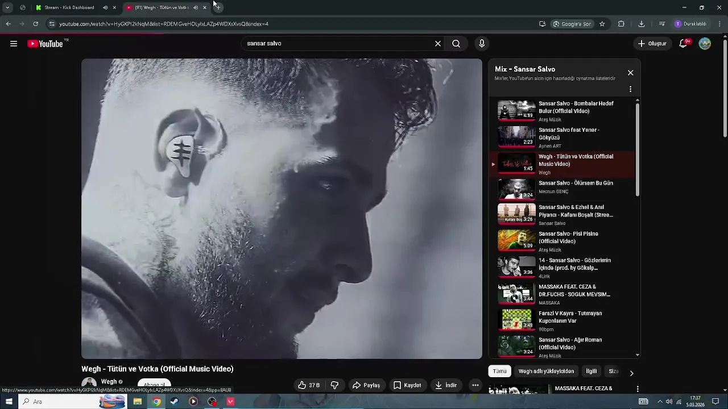
Task: Open Steam from the taskbar
Action: pos(175,402)
